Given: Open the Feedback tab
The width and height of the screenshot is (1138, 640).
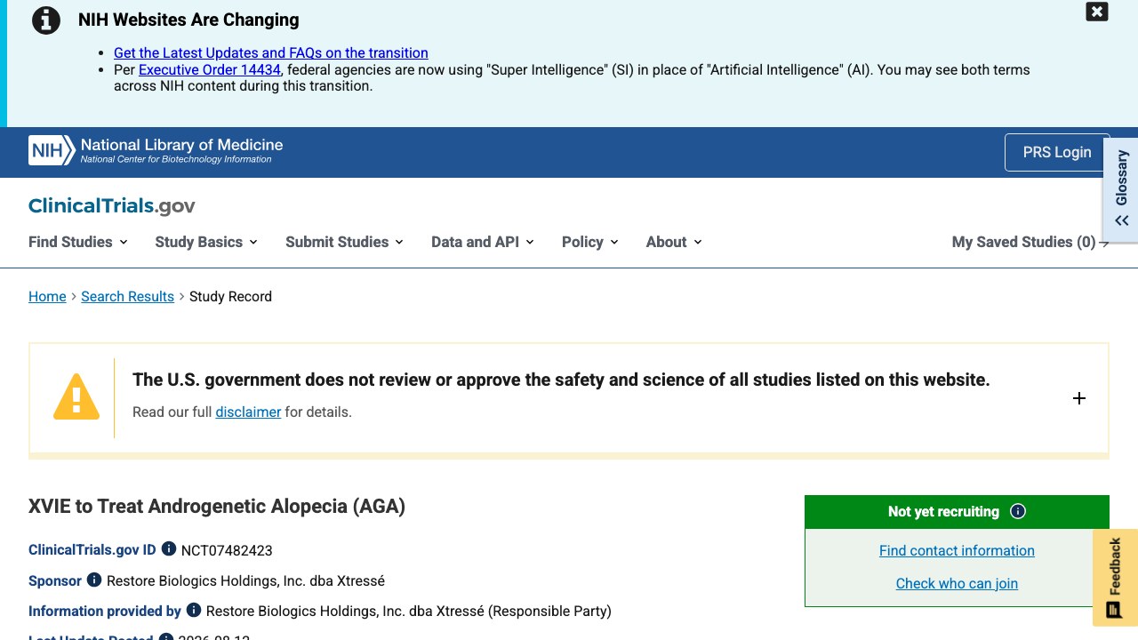Looking at the screenshot, I should point(1115,578).
